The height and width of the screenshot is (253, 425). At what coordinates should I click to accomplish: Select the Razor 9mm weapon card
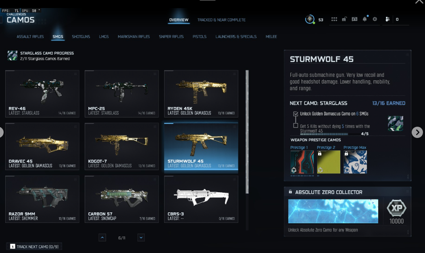42,199
